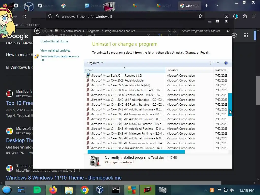Open View installed updates link

tap(55, 51)
